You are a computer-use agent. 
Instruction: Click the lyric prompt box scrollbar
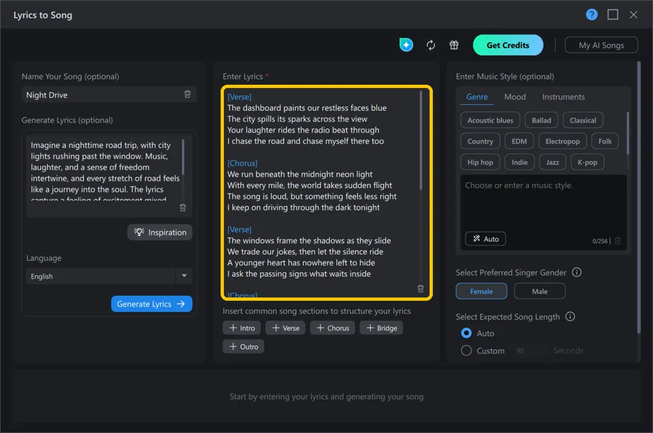183,157
